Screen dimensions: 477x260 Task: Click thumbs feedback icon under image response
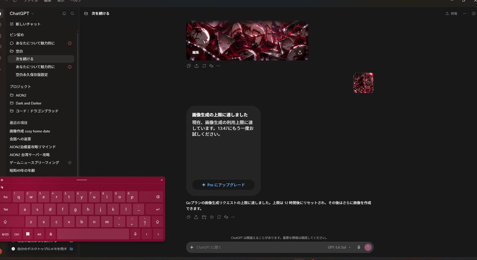tap(211, 66)
